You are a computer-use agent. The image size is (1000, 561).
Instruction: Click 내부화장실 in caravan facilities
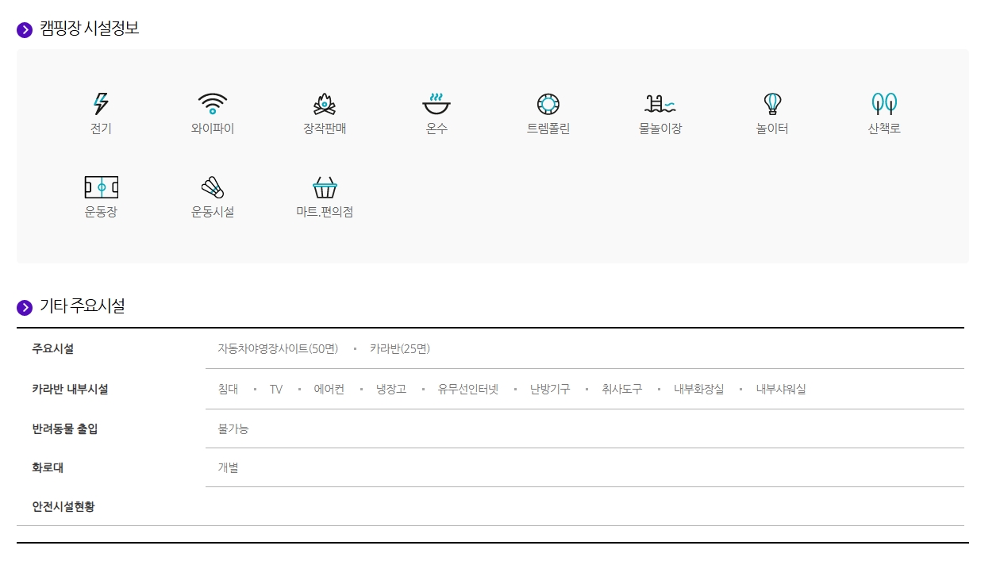tap(699, 389)
